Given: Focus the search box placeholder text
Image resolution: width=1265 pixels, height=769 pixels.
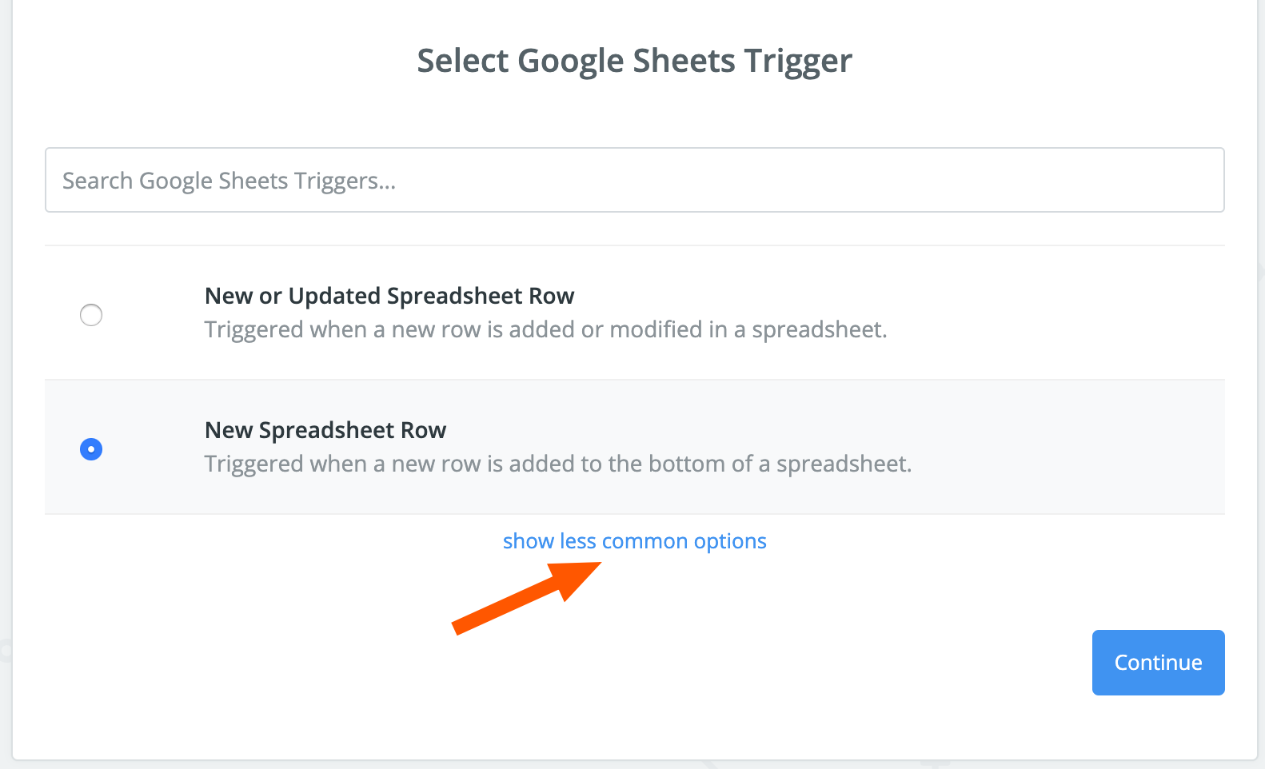Looking at the screenshot, I should 229,181.
